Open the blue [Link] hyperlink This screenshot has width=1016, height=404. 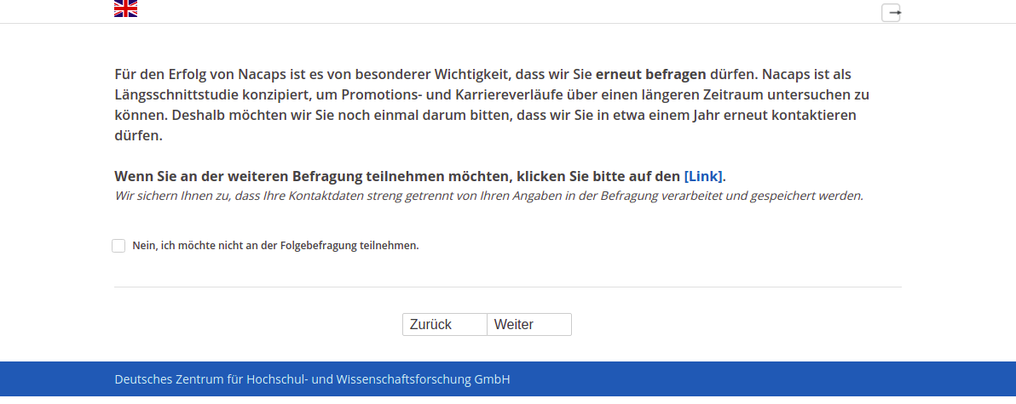(703, 176)
